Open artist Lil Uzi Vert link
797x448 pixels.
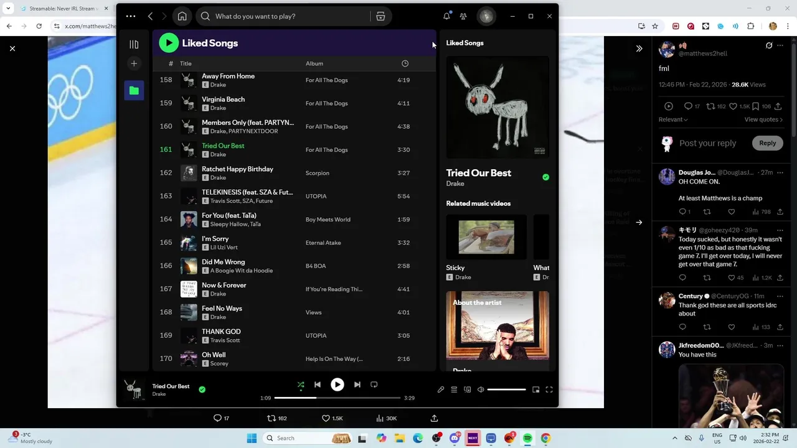(x=224, y=247)
